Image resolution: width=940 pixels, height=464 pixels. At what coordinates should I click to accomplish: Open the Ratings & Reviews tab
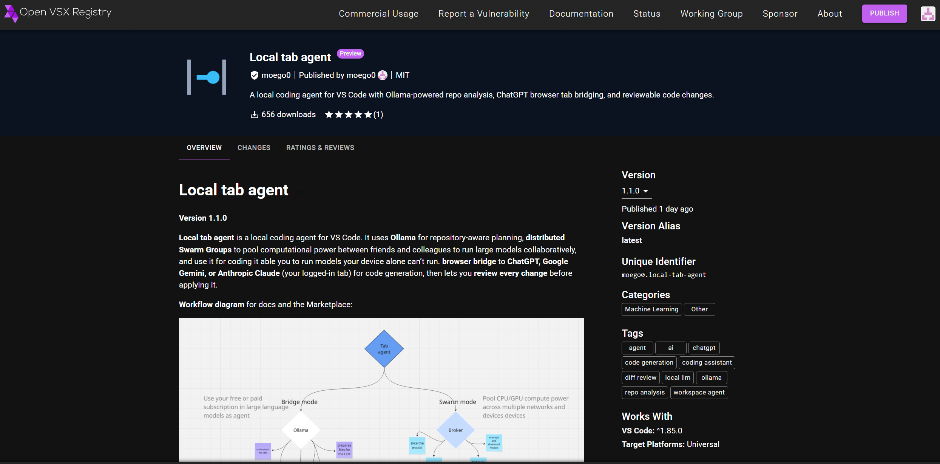pos(320,148)
